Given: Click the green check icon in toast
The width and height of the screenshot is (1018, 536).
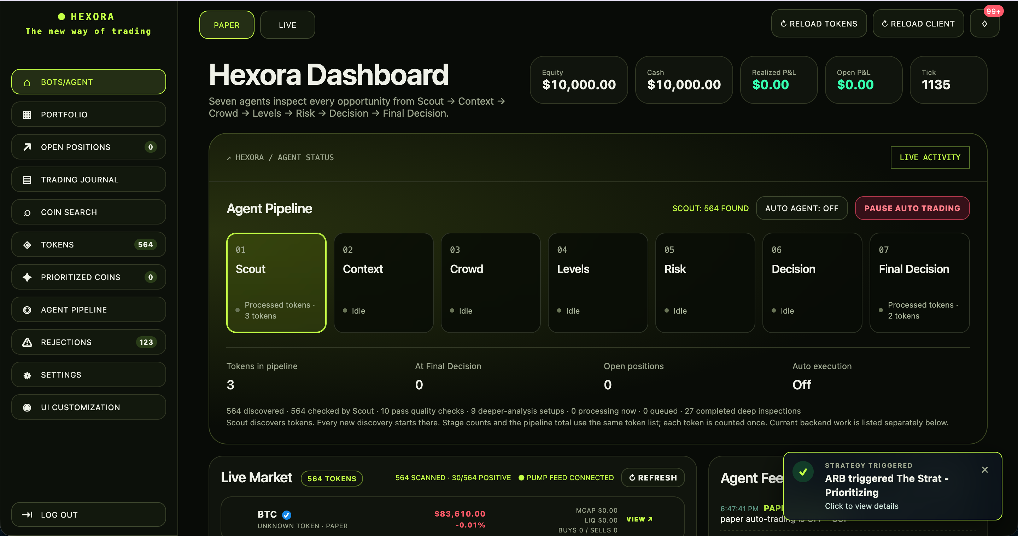Looking at the screenshot, I should tap(803, 472).
